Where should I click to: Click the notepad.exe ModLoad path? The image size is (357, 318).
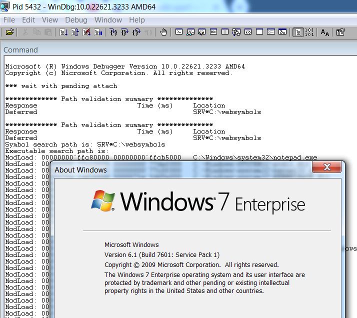pyautogui.click(x=255, y=157)
